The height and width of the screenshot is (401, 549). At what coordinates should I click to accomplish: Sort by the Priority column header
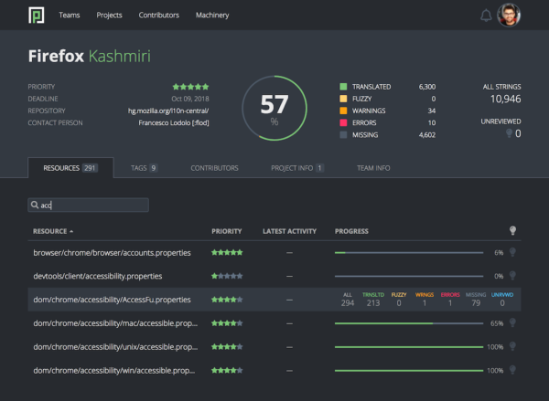click(x=226, y=231)
